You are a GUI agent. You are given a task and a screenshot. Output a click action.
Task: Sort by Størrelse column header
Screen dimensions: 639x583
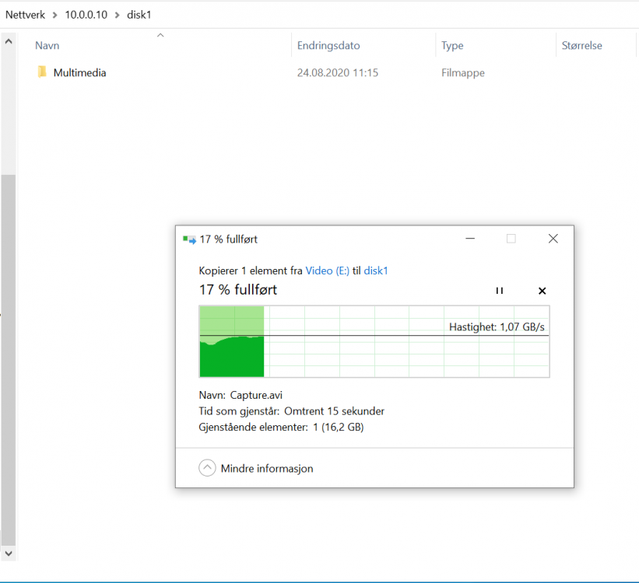click(x=581, y=46)
